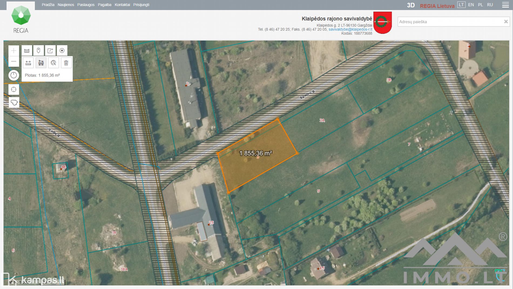Open the measurement tools panel icon
This screenshot has height=289, width=513.
27,51
